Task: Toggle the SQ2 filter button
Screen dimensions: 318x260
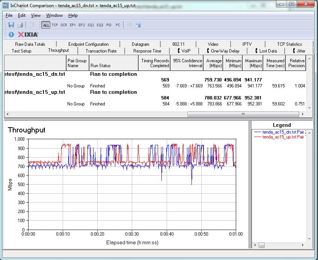Action: (x=100, y=25)
